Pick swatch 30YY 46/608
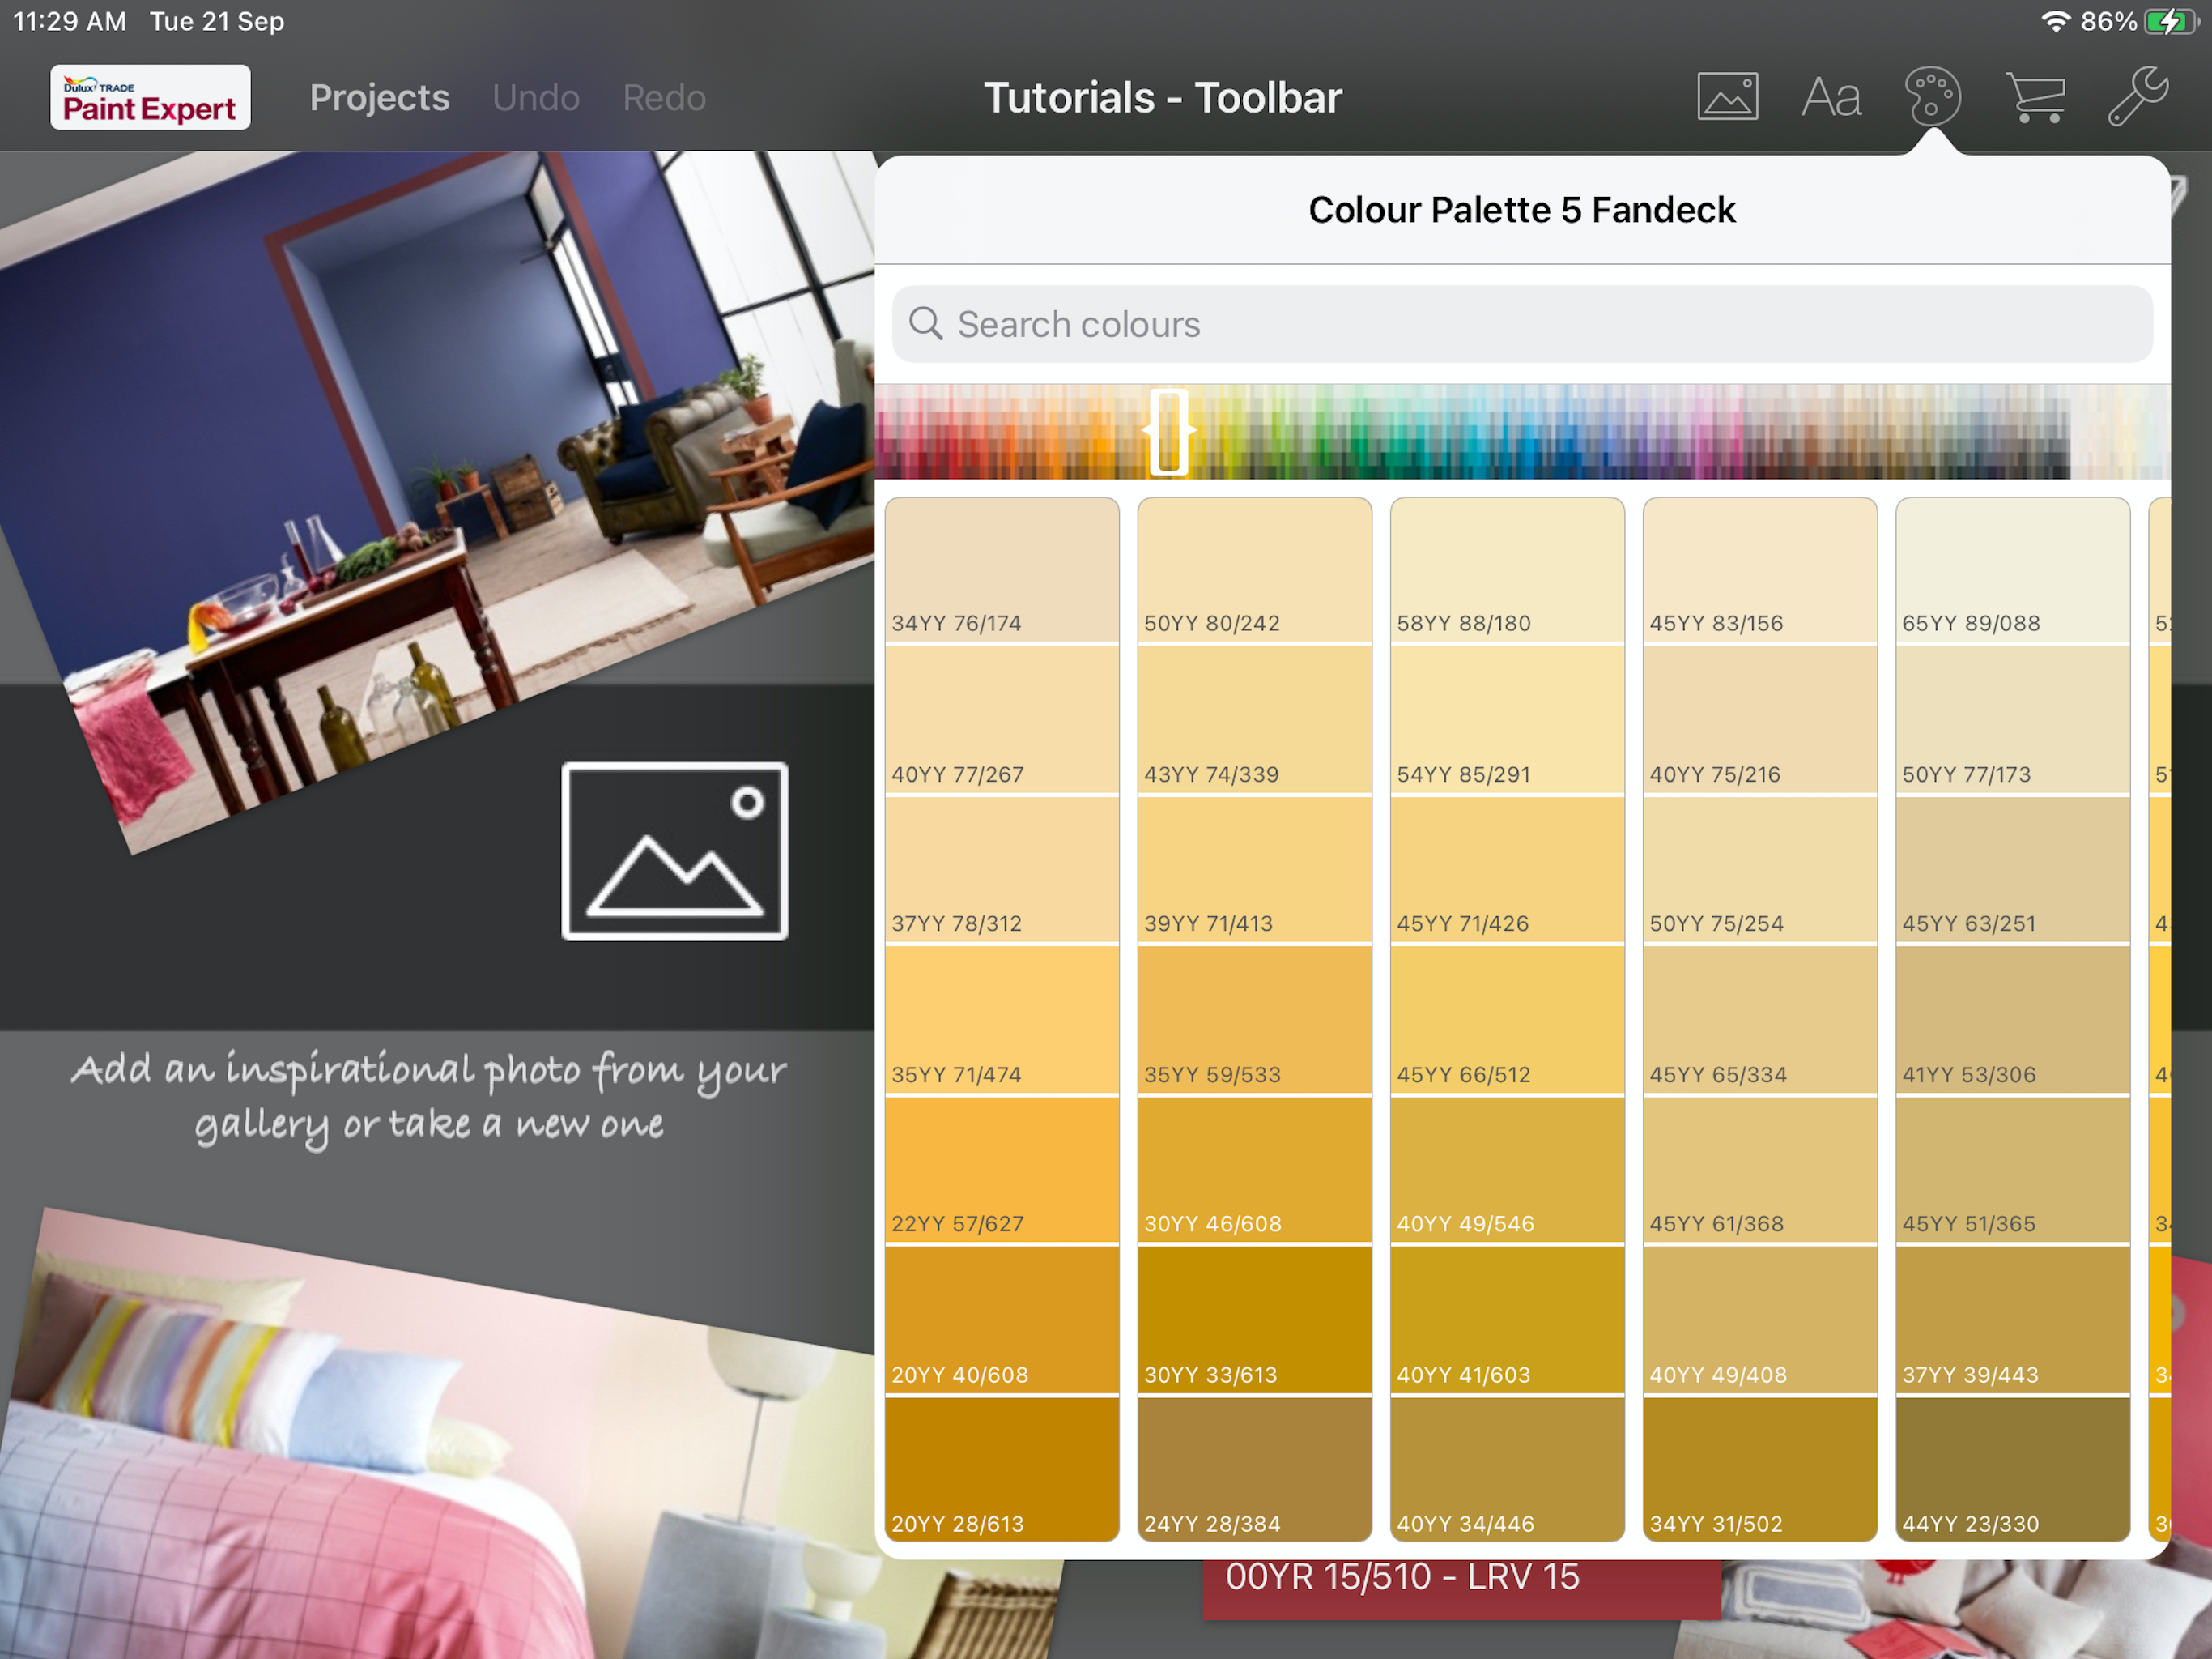2212x1659 pixels. pos(1254,1170)
